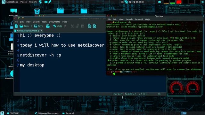Open the text editor File menu
Screen dimensions: 205x115
tap(16, 22)
